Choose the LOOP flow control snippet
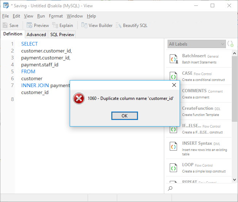 200,168
